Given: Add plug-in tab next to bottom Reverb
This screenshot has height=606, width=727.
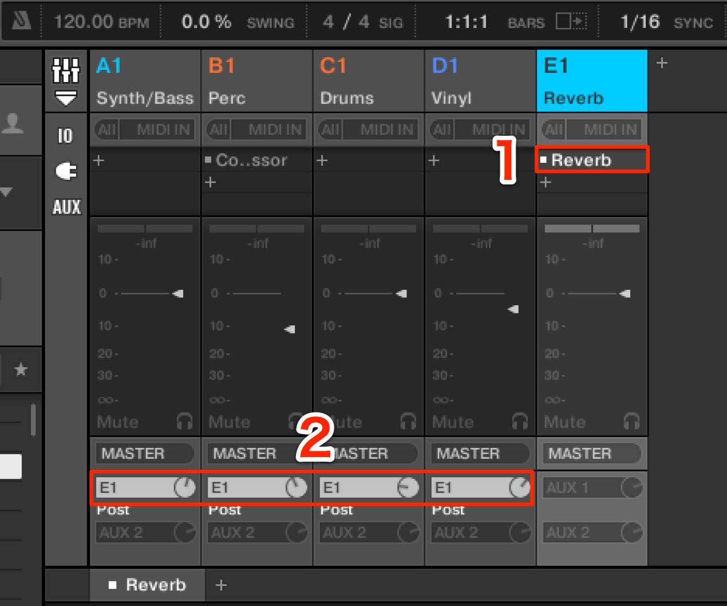Looking at the screenshot, I should 221,585.
